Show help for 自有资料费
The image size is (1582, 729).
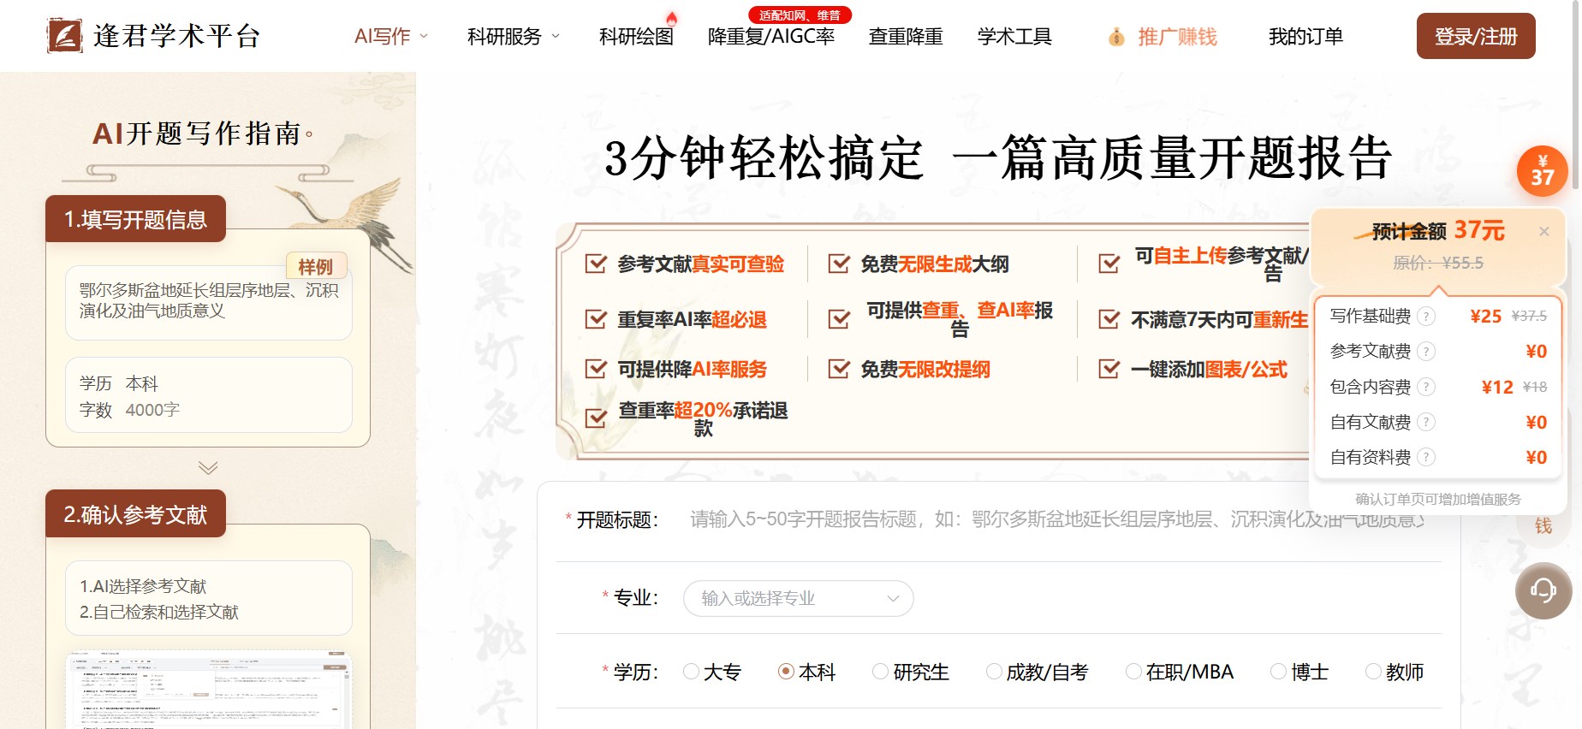point(1426,457)
